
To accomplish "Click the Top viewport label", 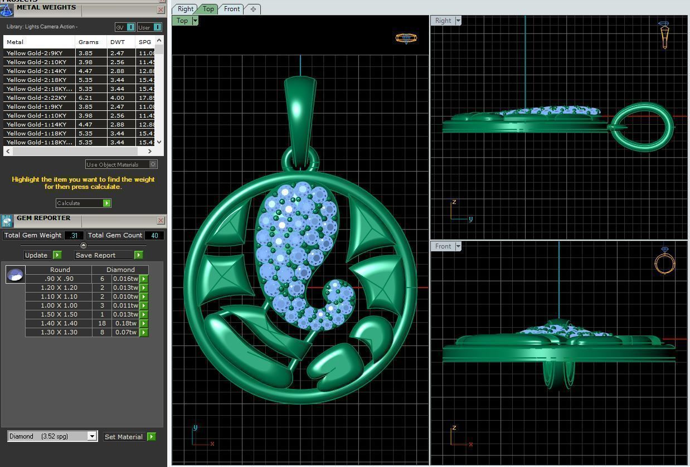I will 182,21.
